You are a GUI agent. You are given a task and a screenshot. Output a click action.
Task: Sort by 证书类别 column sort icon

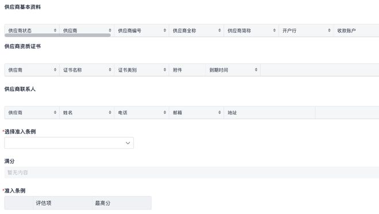click(165, 70)
